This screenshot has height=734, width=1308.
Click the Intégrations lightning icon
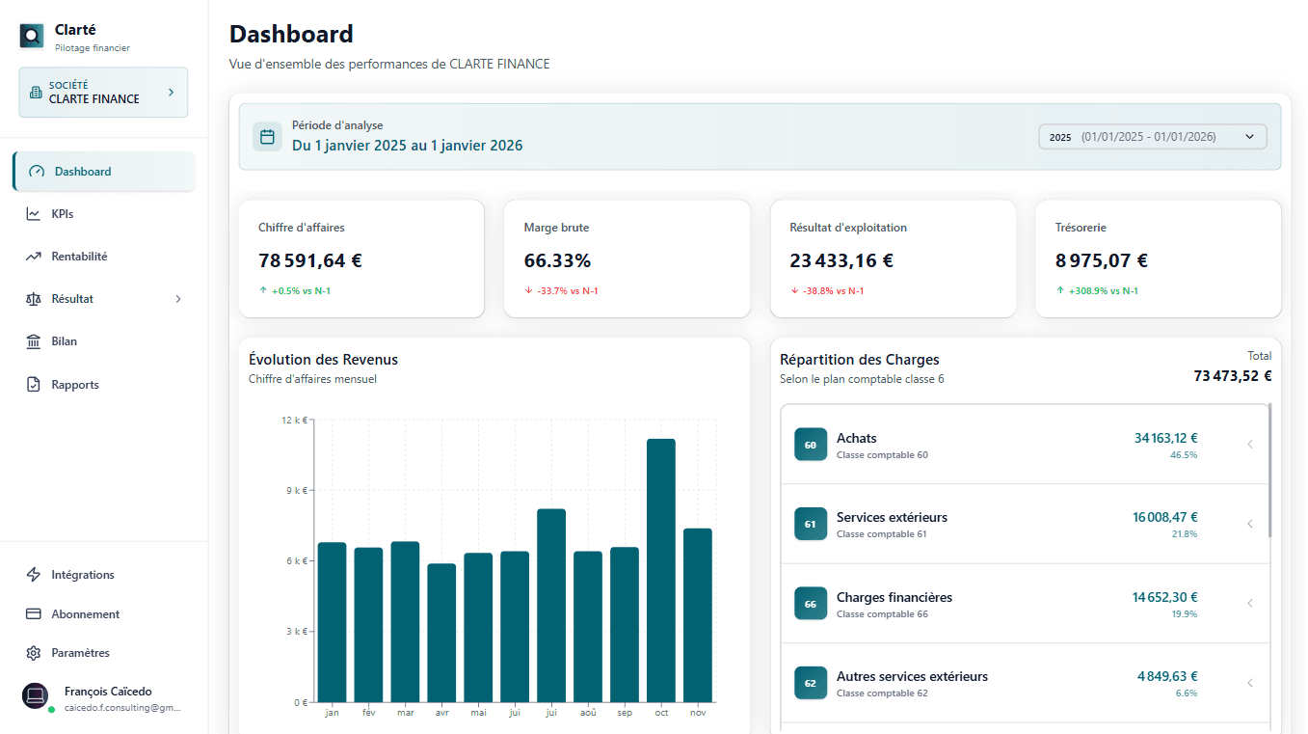pyautogui.click(x=36, y=574)
